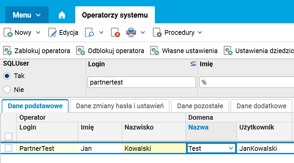This screenshot has width=294, height=163.
Task: Click the delete record icon
Action: [115, 32]
